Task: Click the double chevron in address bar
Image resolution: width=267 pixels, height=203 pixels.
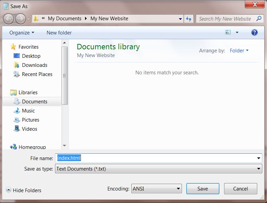Action: pyautogui.click(x=43, y=18)
